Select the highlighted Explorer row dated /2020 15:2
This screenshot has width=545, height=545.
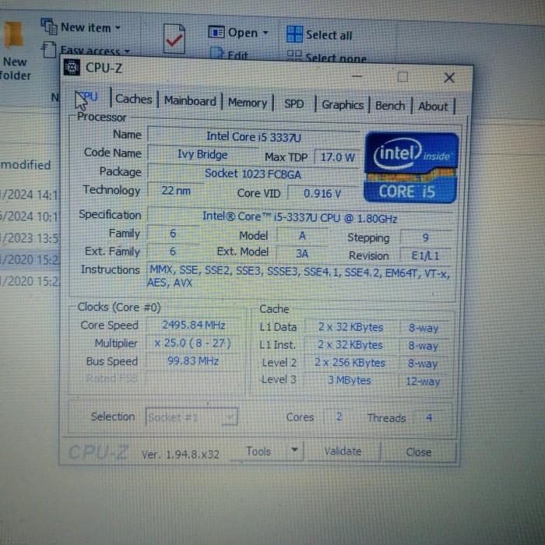pyautogui.click(x=30, y=259)
